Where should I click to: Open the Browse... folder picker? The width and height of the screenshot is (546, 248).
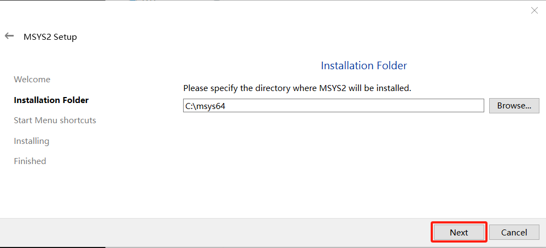[514, 106]
